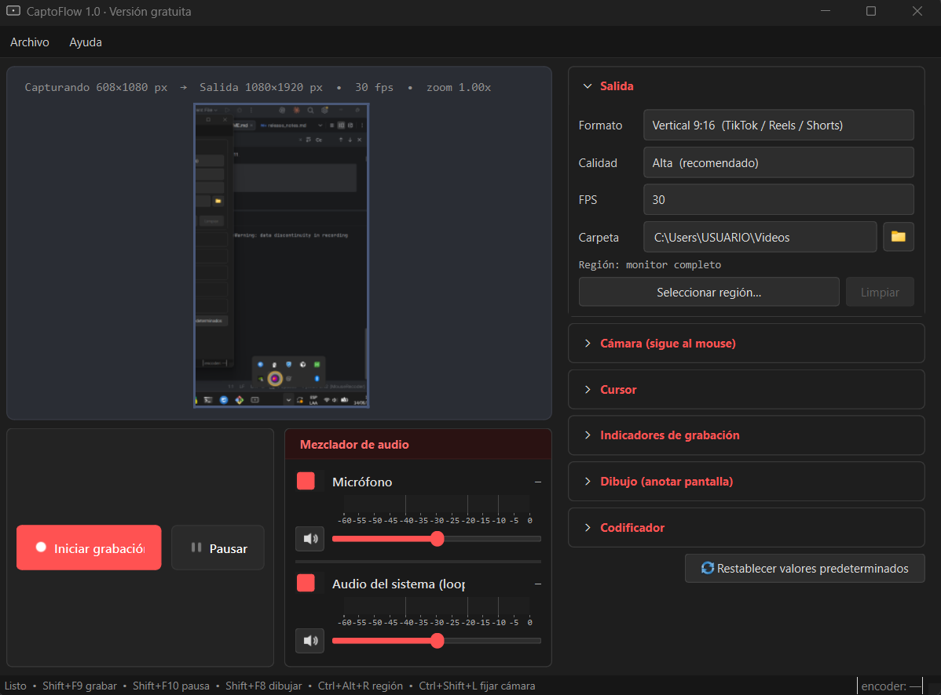Open the Calidad dropdown
941x695 pixels.
coord(778,163)
